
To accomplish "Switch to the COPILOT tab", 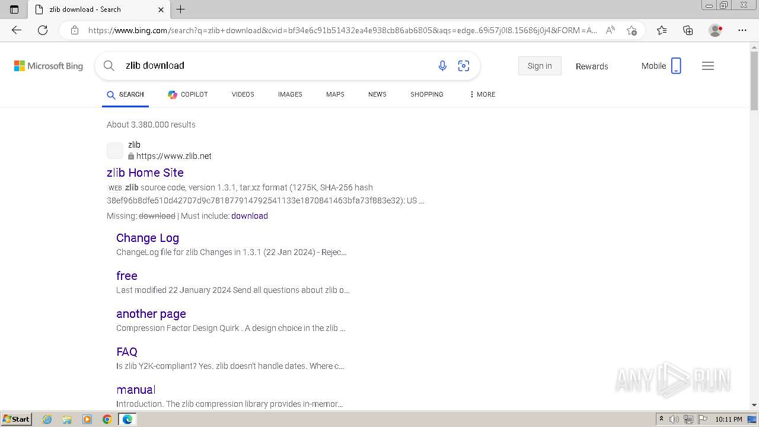I will tap(188, 95).
